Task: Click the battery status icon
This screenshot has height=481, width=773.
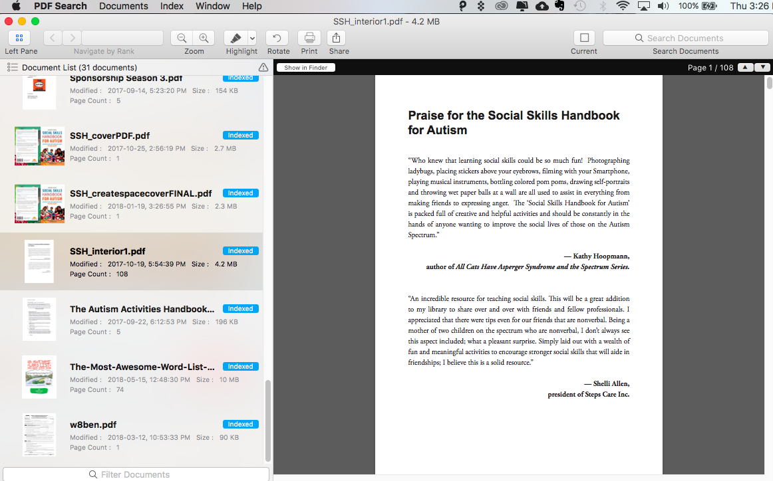Action: click(x=709, y=6)
